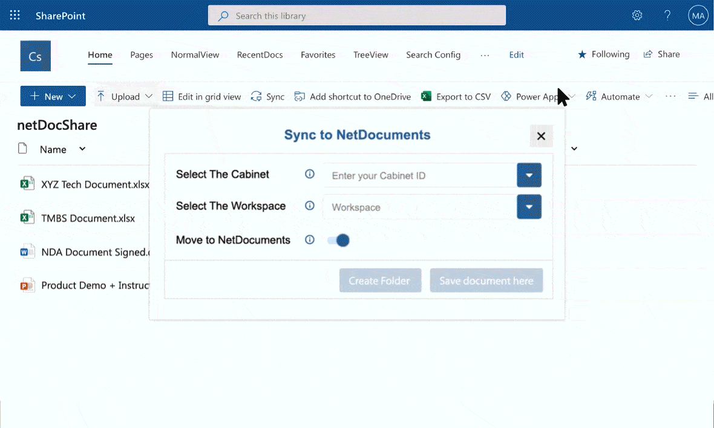Click the netDocShare library title

[x=57, y=125]
